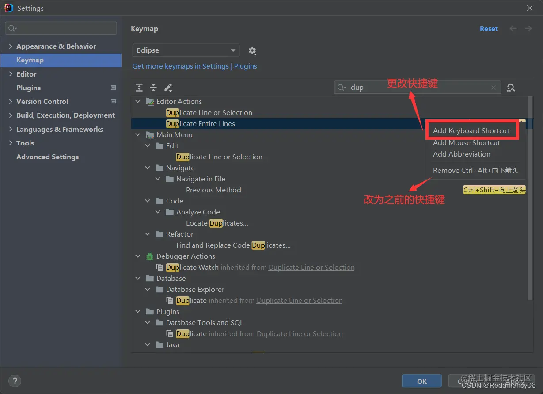This screenshot has height=394, width=543.
Task: Click the Debugger Actions bug icon
Action: (149, 256)
